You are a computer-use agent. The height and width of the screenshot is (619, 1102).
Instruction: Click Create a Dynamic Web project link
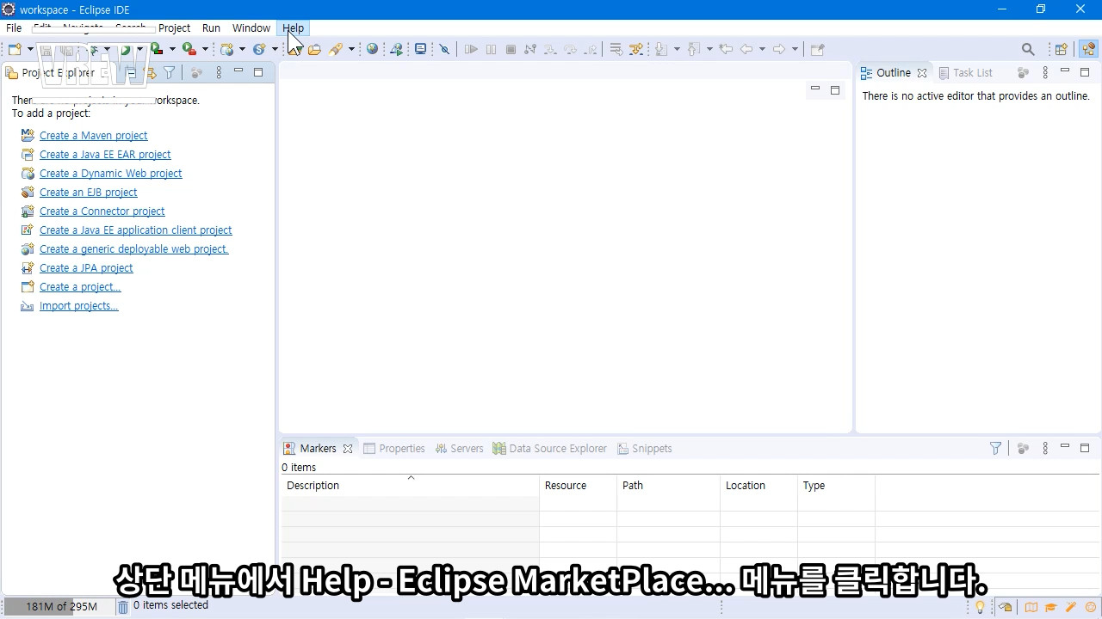[110, 174]
